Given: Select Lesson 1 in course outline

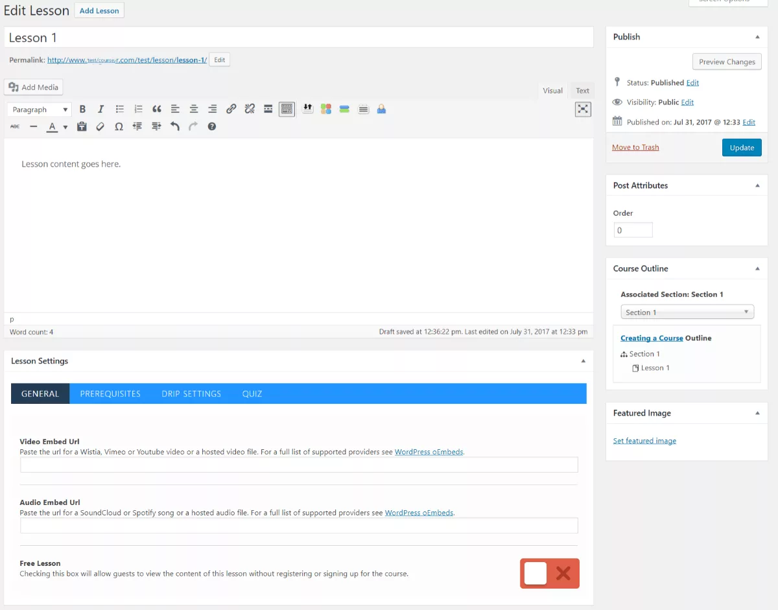Looking at the screenshot, I should [x=655, y=368].
